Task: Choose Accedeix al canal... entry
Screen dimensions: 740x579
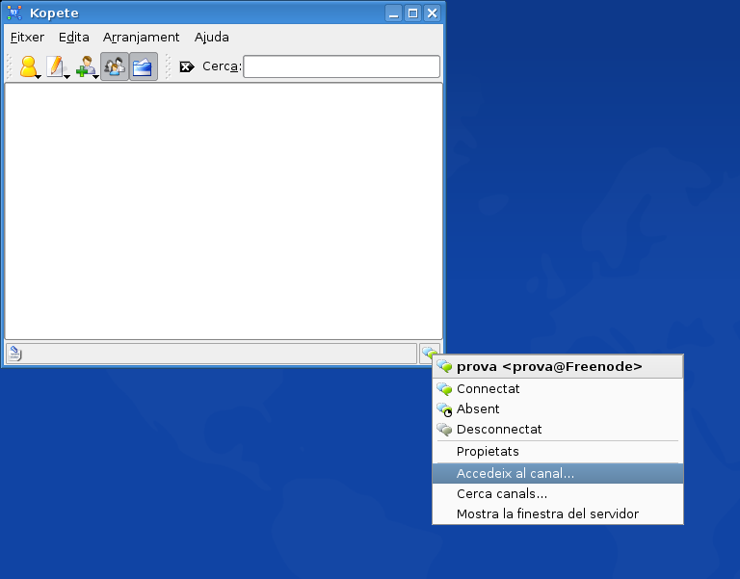Action: (x=558, y=473)
